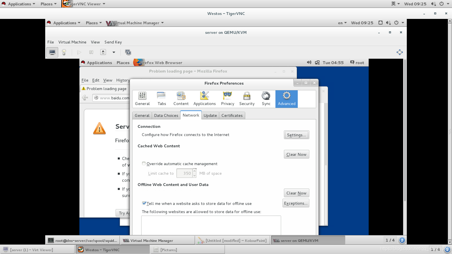Open Virtual Machine Manager app menu

click(135, 23)
